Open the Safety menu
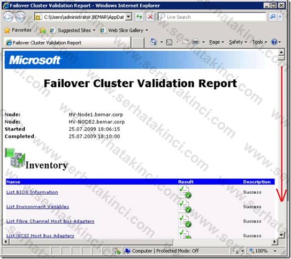Viewport: 291px width, 259px height. click(238, 42)
